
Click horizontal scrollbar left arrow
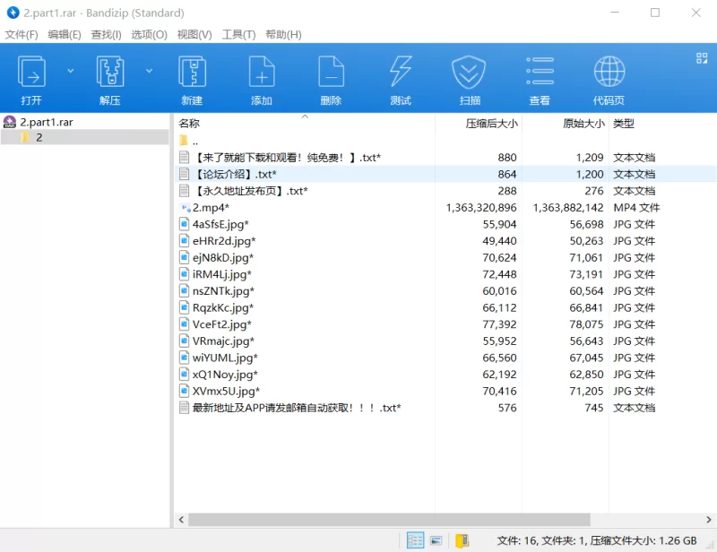point(182,520)
